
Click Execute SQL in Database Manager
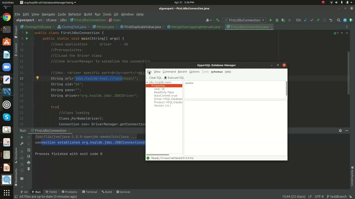174,78
